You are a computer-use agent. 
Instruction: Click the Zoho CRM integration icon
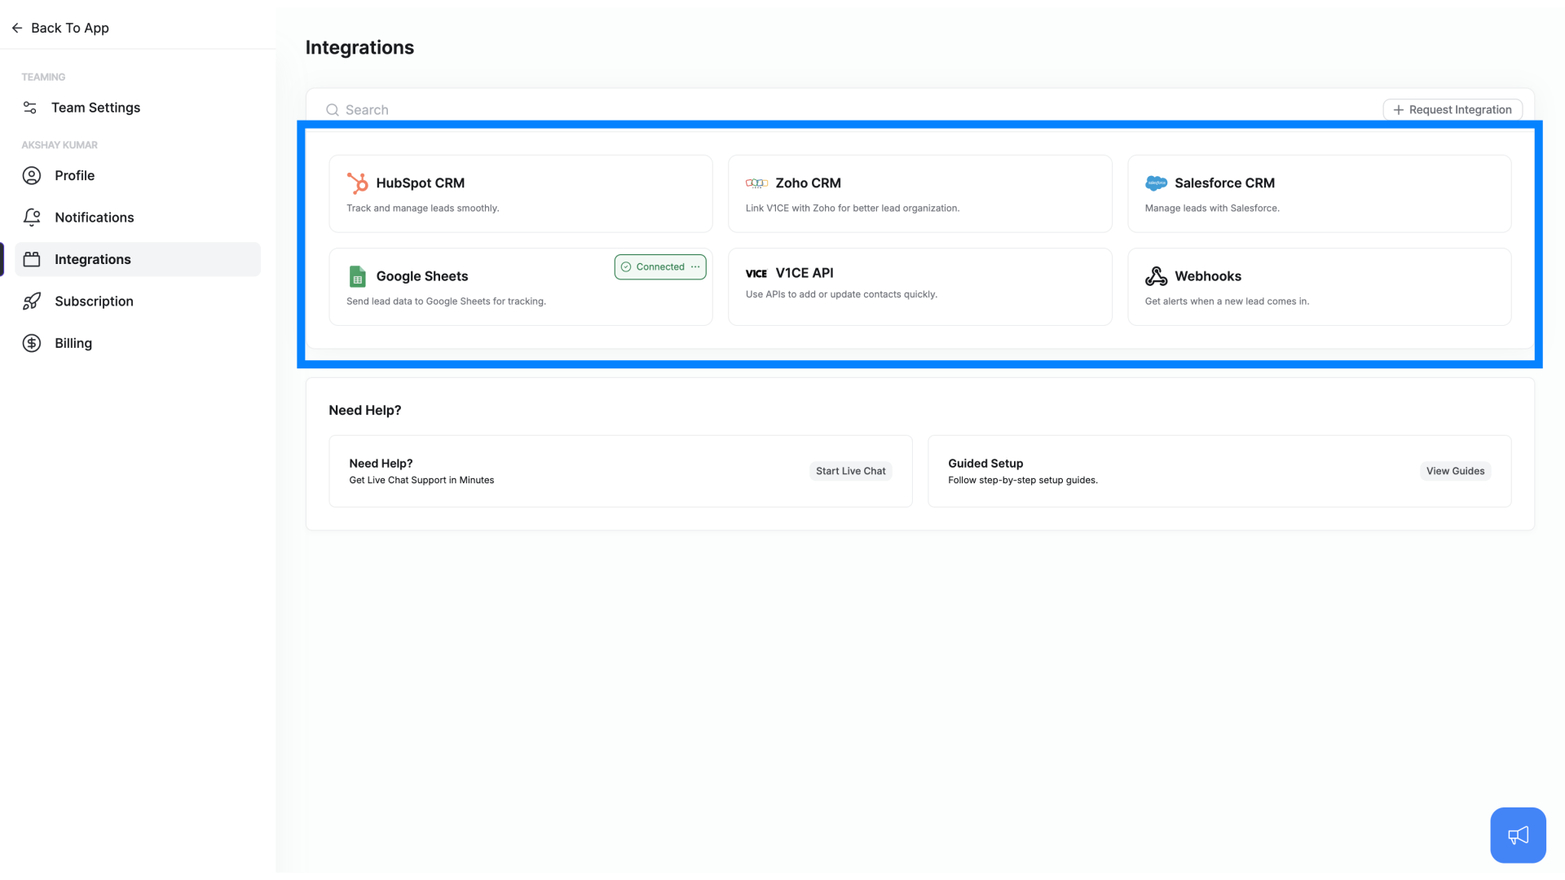coord(756,183)
